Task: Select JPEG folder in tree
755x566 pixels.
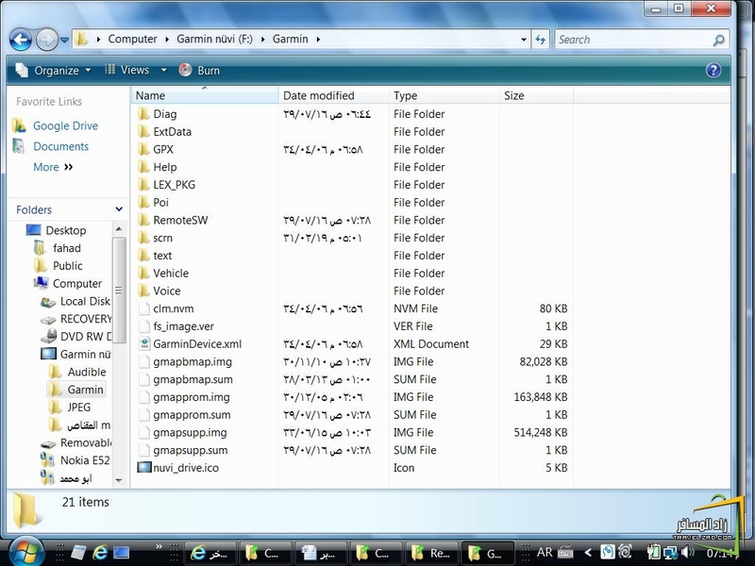Action: (x=79, y=408)
